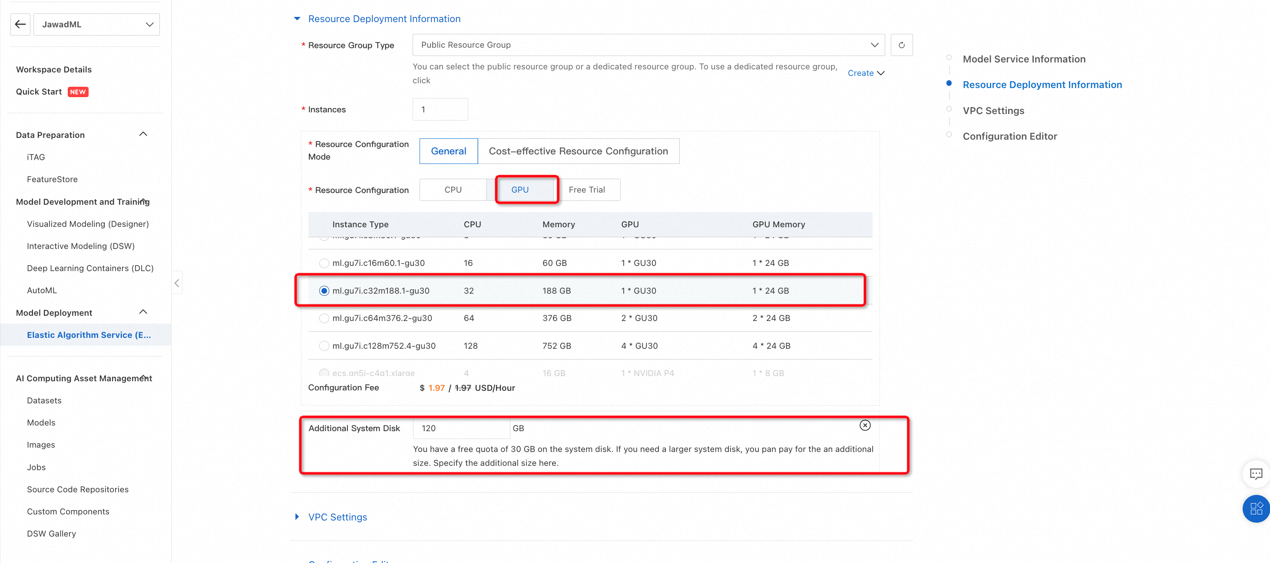Open Interactive Modeling (DSW)

coord(80,246)
